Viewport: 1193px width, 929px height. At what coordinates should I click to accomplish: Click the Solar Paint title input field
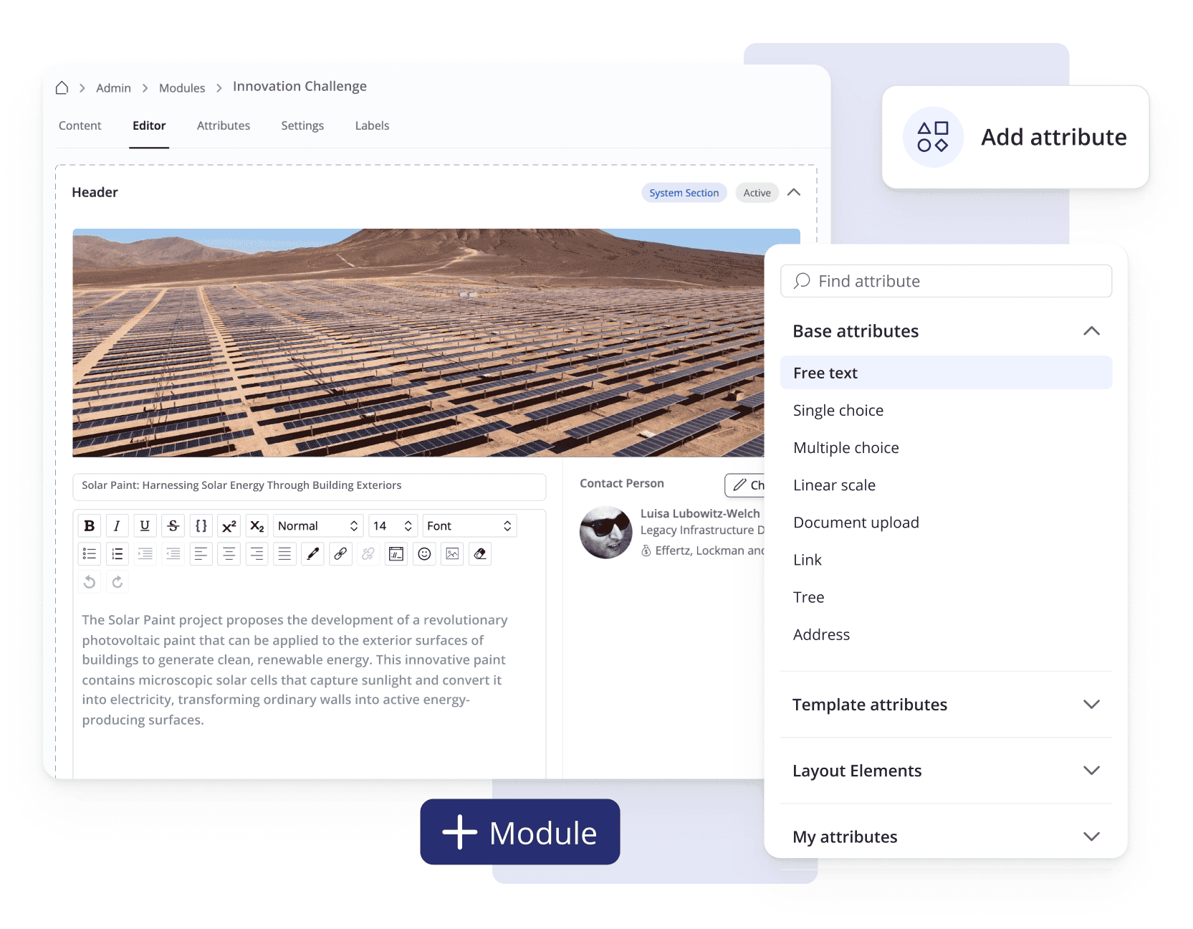pos(310,486)
